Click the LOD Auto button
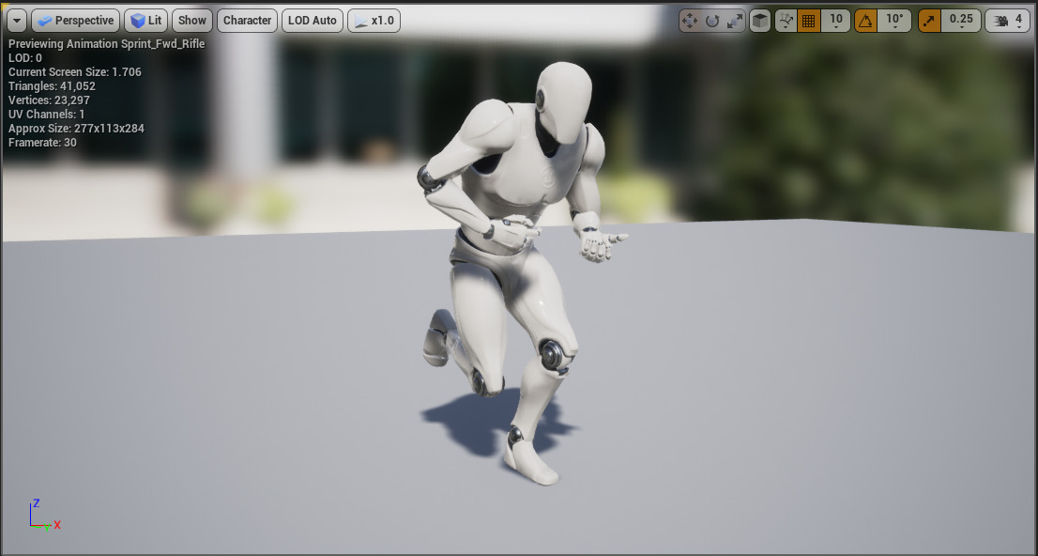The image size is (1038, 556). [x=312, y=20]
